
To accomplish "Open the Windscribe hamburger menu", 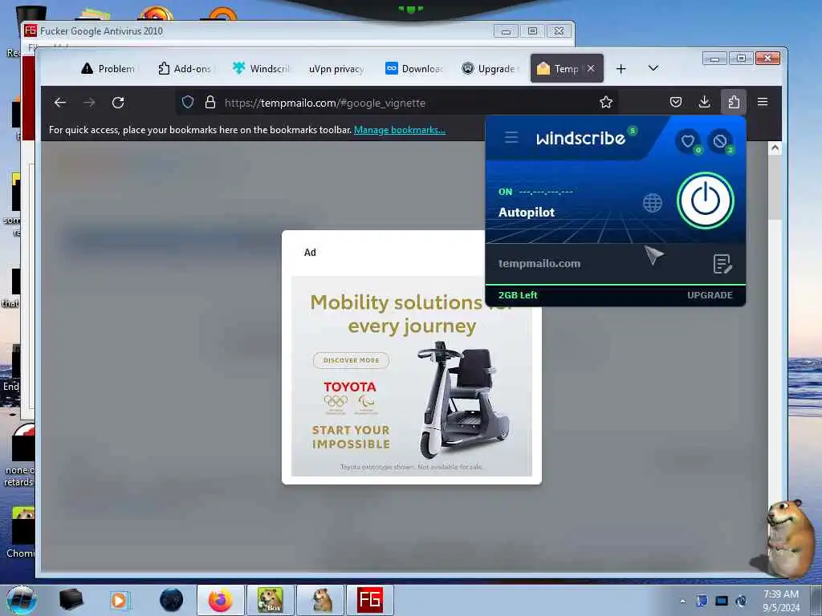I will [511, 138].
